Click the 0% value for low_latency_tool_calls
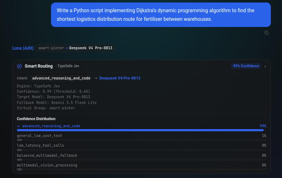Viewport: 282px width, 178px height. pos(264,145)
